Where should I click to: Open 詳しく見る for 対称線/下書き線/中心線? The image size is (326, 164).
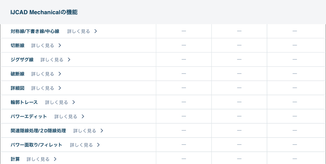click(x=78, y=31)
